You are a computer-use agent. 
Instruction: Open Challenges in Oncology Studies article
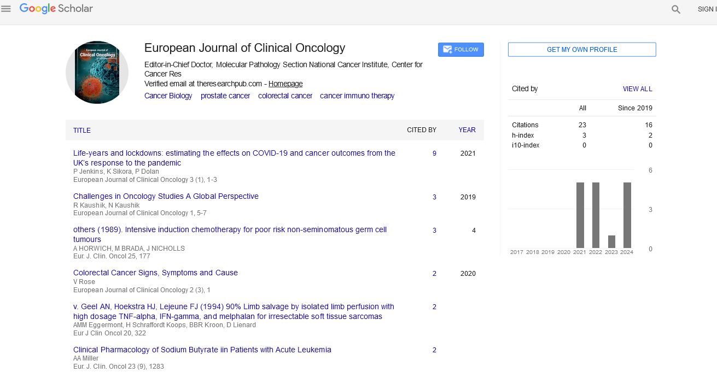[x=166, y=196]
